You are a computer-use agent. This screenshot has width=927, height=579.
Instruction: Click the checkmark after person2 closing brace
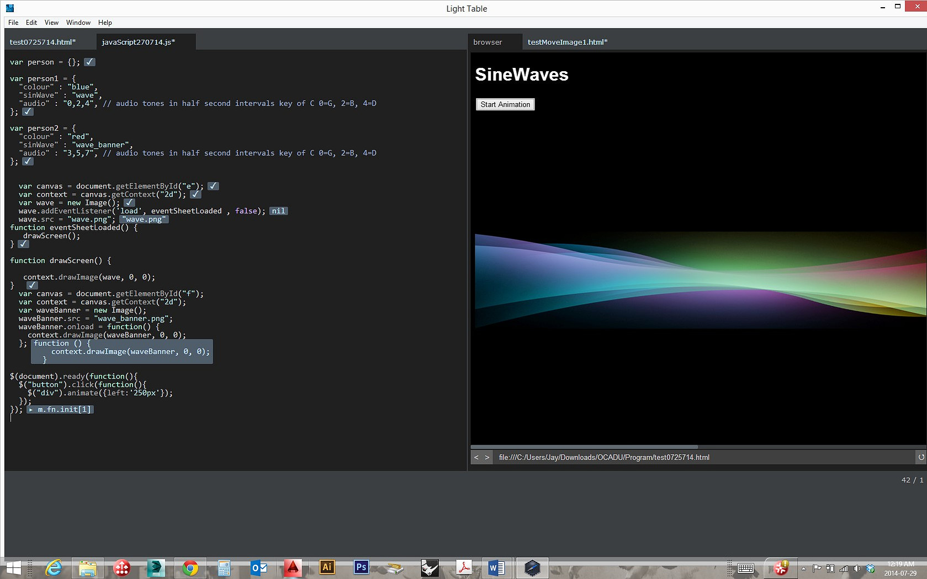point(28,161)
